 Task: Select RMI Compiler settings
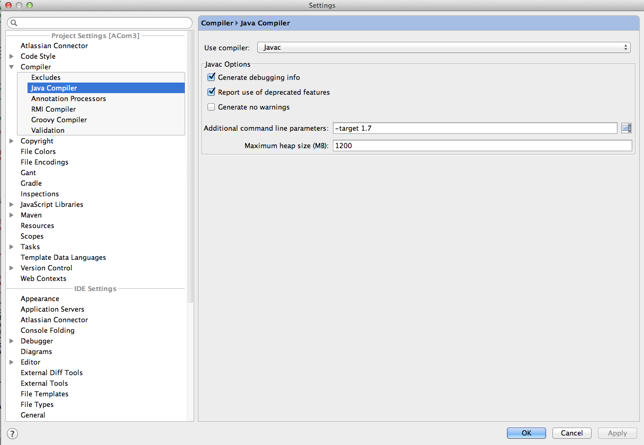pos(53,109)
